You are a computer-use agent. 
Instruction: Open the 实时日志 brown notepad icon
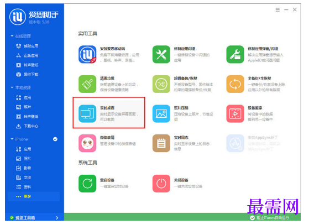161,143
